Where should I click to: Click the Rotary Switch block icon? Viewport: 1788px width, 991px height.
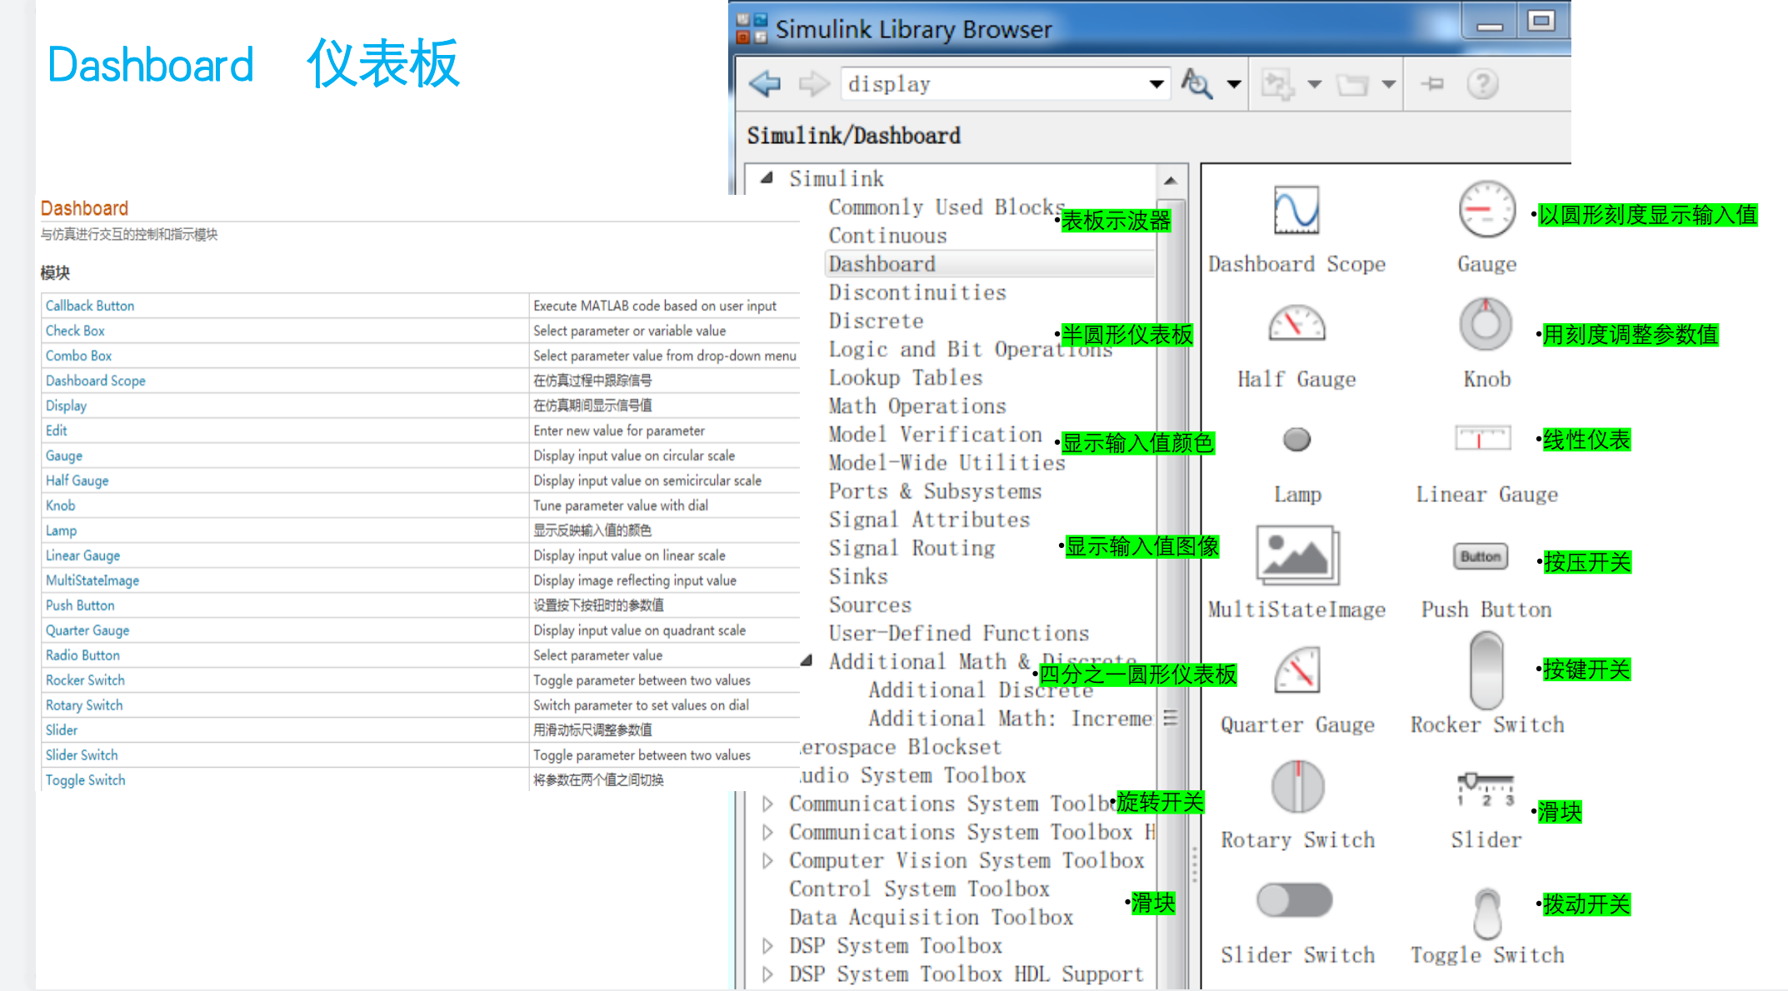pos(1297,786)
